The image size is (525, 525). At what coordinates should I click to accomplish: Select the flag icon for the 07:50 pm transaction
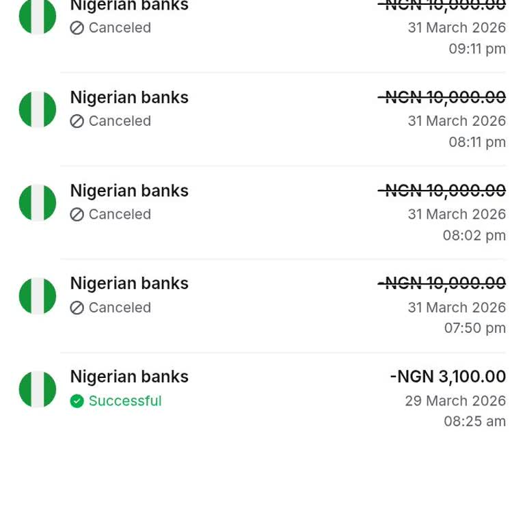click(x=38, y=296)
